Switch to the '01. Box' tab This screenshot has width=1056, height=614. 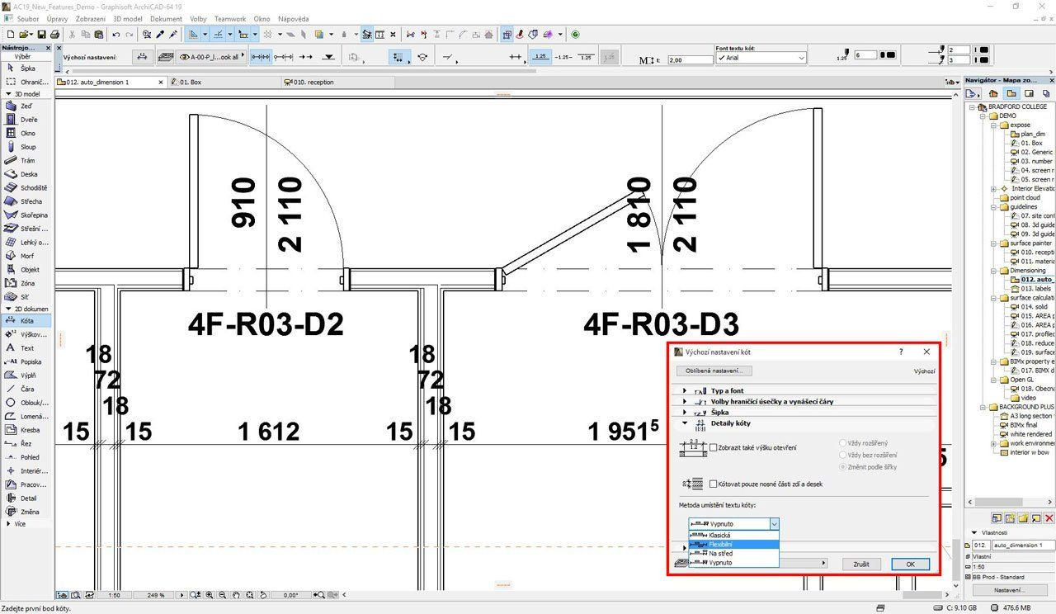pos(190,83)
